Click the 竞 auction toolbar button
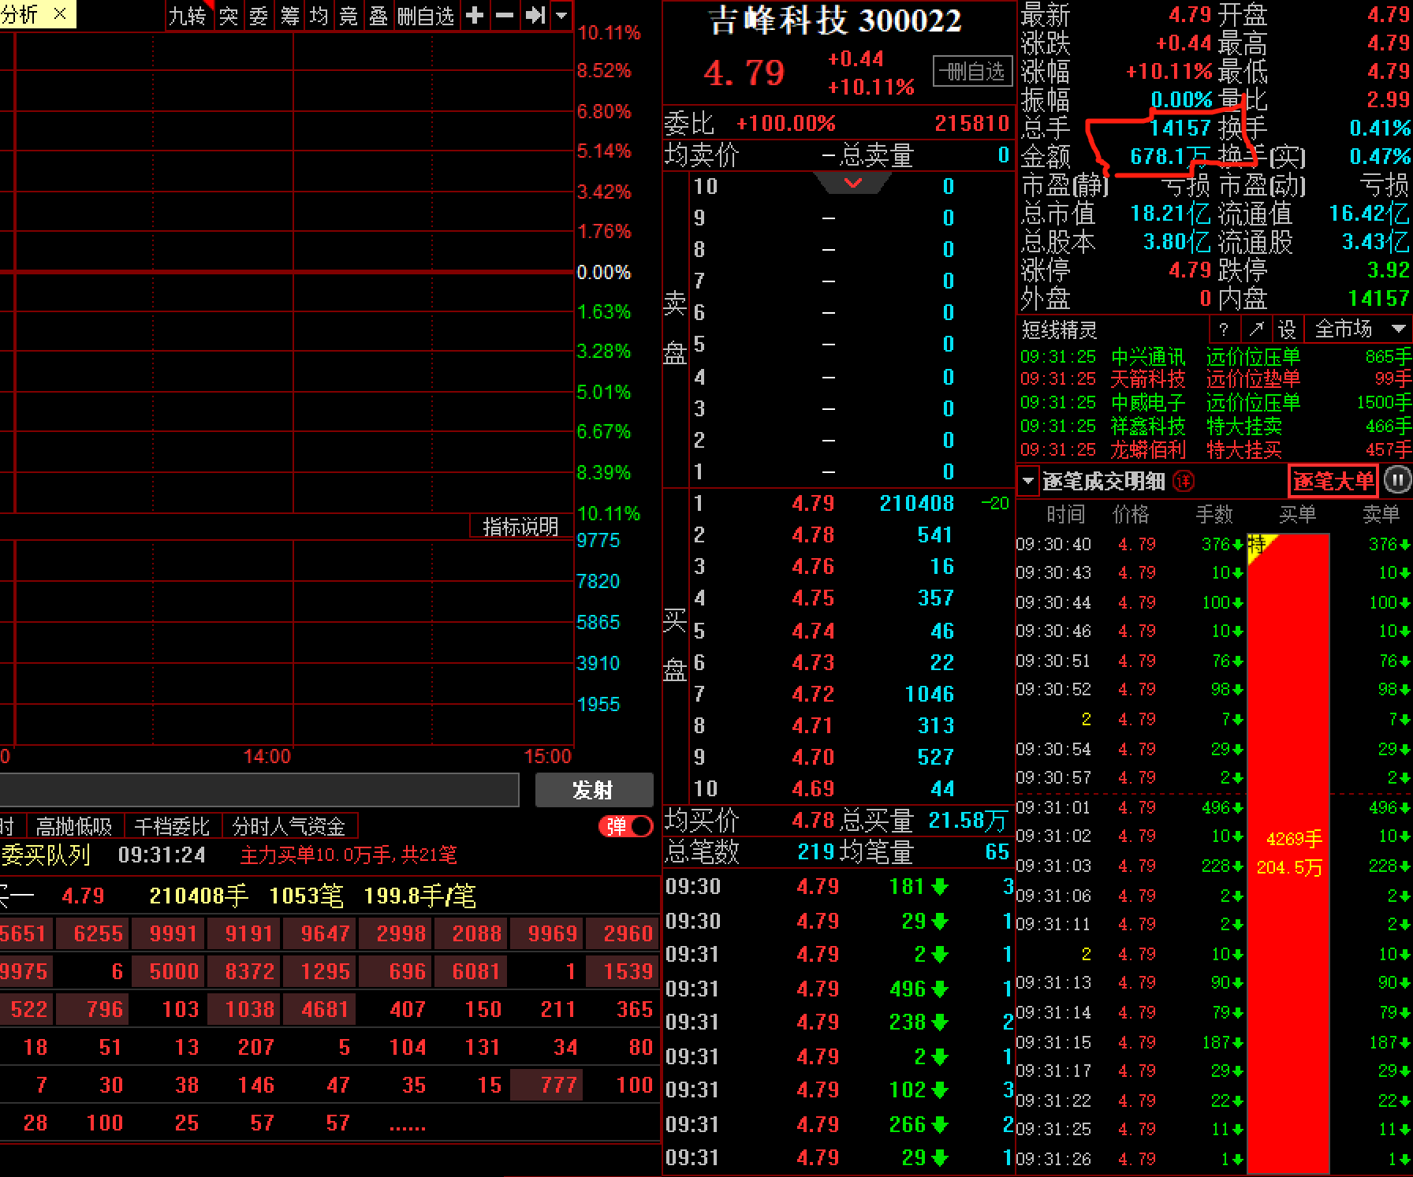 click(x=349, y=16)
